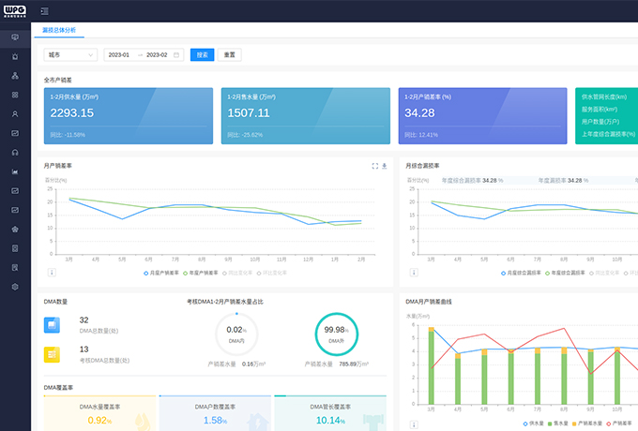Click the calendar icon in date range picker
This screenshot has height=431, width=638.
175,55
